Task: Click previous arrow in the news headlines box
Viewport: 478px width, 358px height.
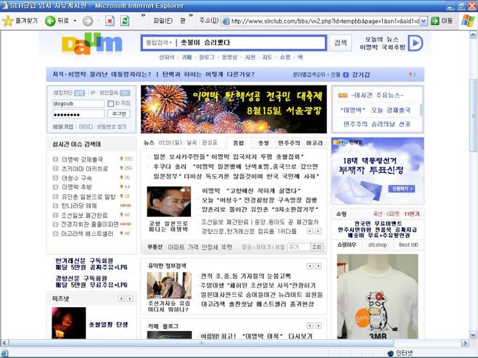Action: (x=309, y=231)
